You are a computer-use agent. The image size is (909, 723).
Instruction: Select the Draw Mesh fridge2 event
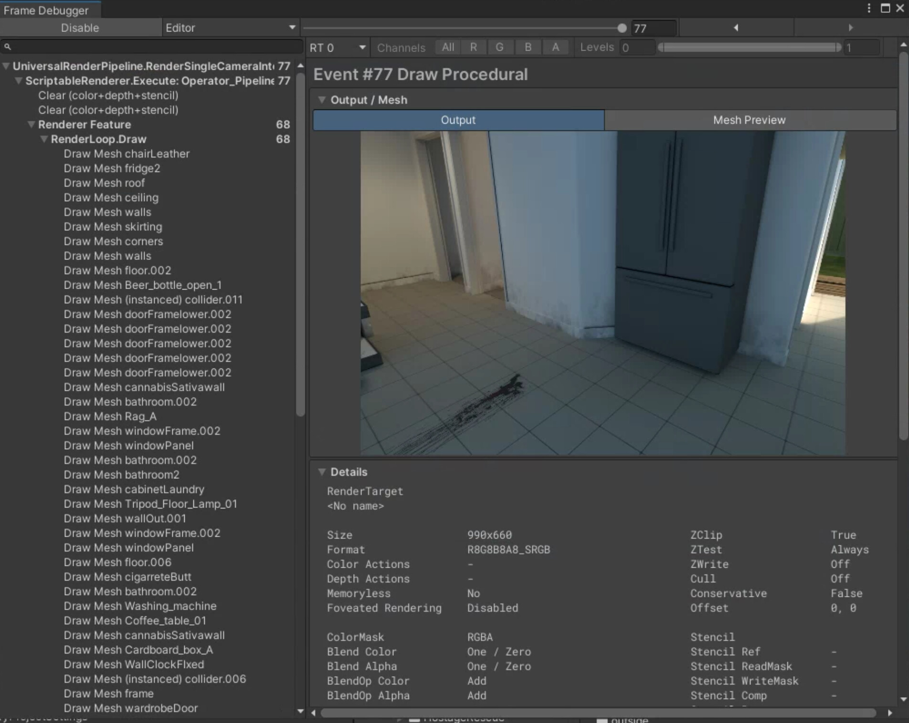tap(112, 168)
